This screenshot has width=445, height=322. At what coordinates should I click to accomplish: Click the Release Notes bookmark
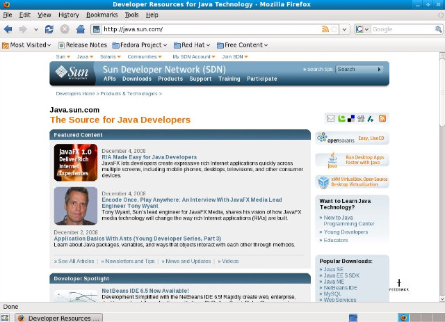pos(83,45)
